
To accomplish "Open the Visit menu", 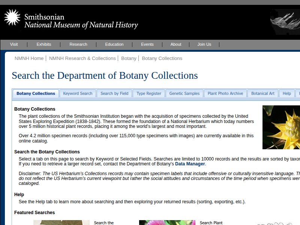I will tap(14, 44).
